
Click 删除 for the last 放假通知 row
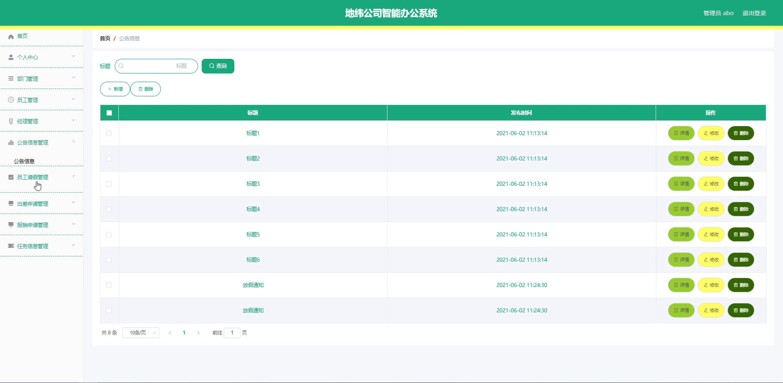point(741,310)
